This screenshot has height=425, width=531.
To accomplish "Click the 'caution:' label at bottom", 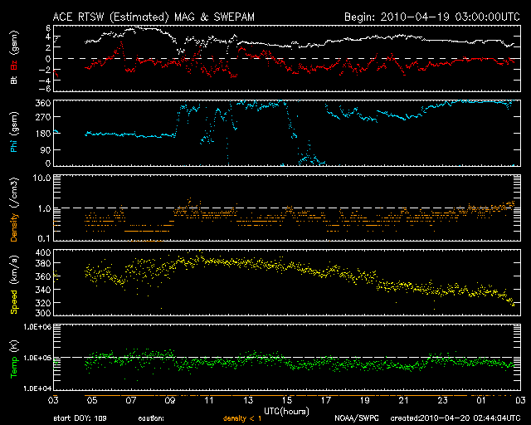I will pyautogui.click(x=151, y=418).
